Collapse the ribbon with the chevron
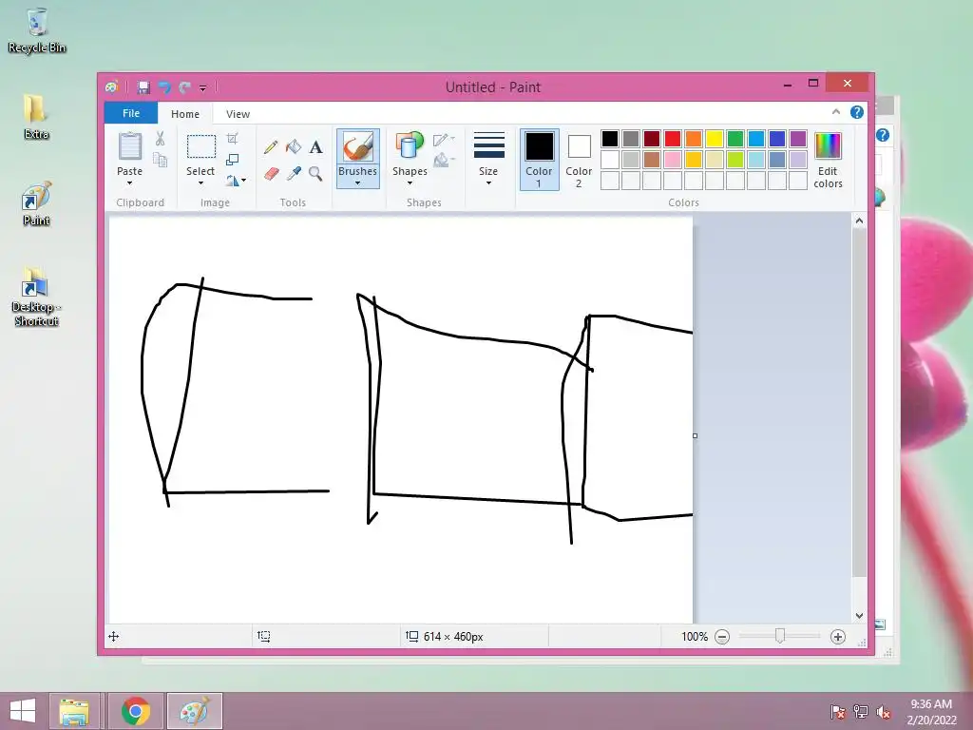Viewport: 973px width, 730px height. pyautogui.click(x=836, y=112)
